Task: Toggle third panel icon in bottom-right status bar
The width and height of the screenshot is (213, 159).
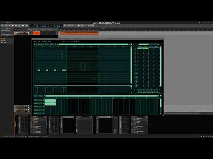Action: (x=206, y=136)
